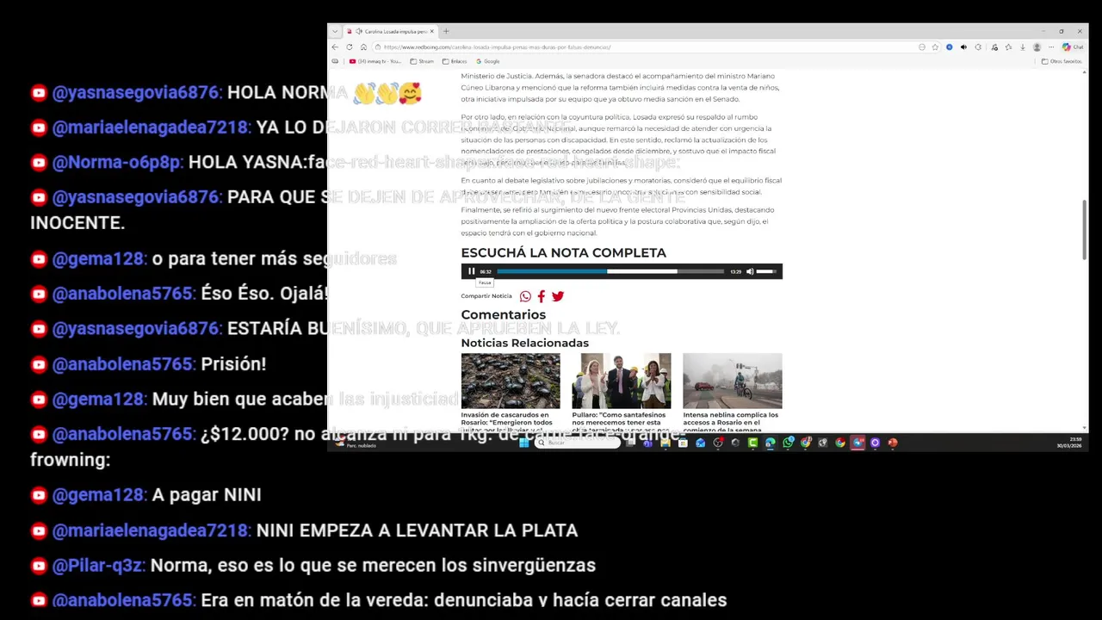Click chat username @Pilar-q3z
The height and width of the screenshot is (620, 1102).
[x=98, y=566]
